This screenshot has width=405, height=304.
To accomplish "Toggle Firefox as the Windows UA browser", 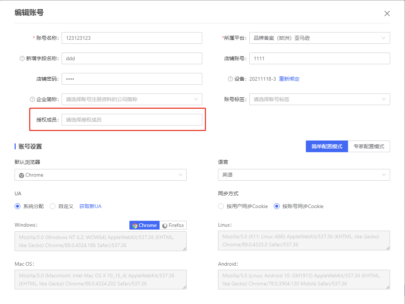I will [x=173, y=225].
